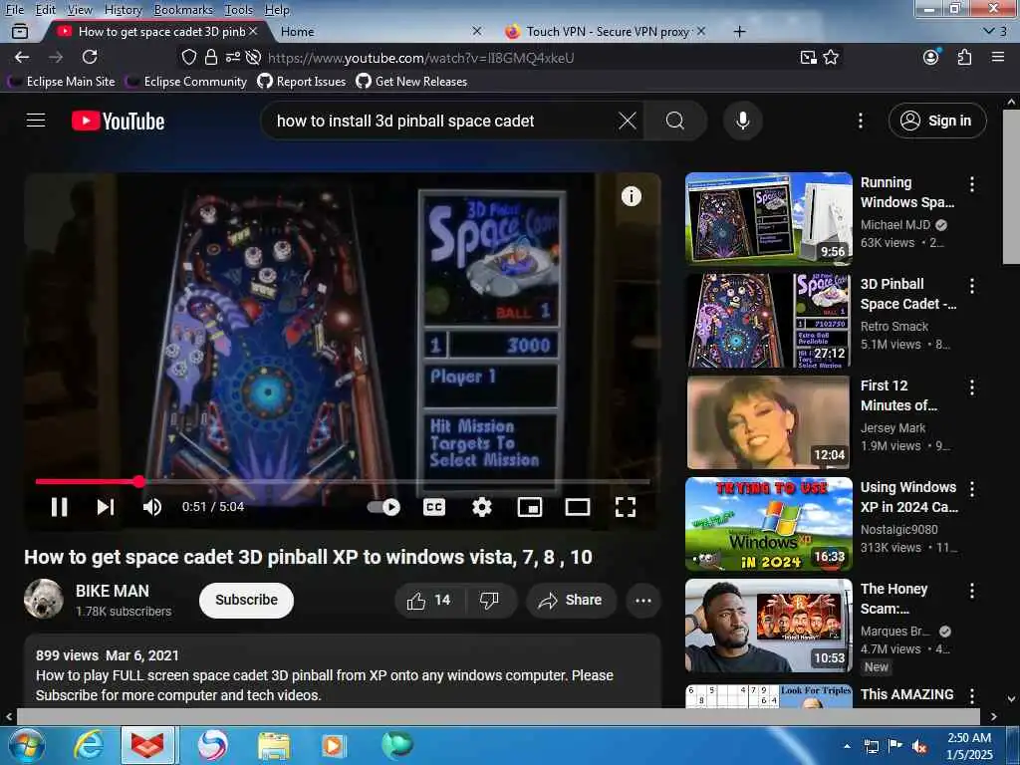
Task: Search with your voice microphone
Action: tap(742, 121)
